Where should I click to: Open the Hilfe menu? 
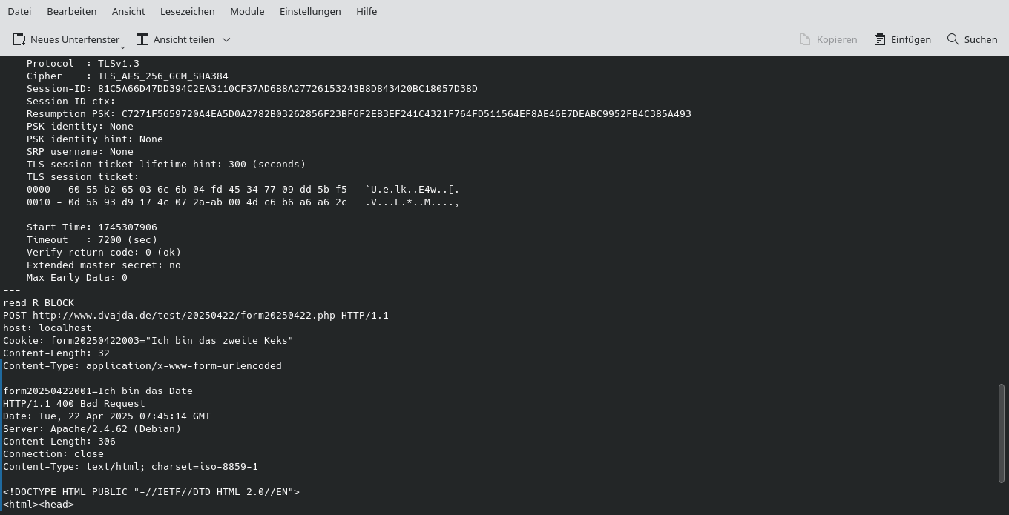367,11
